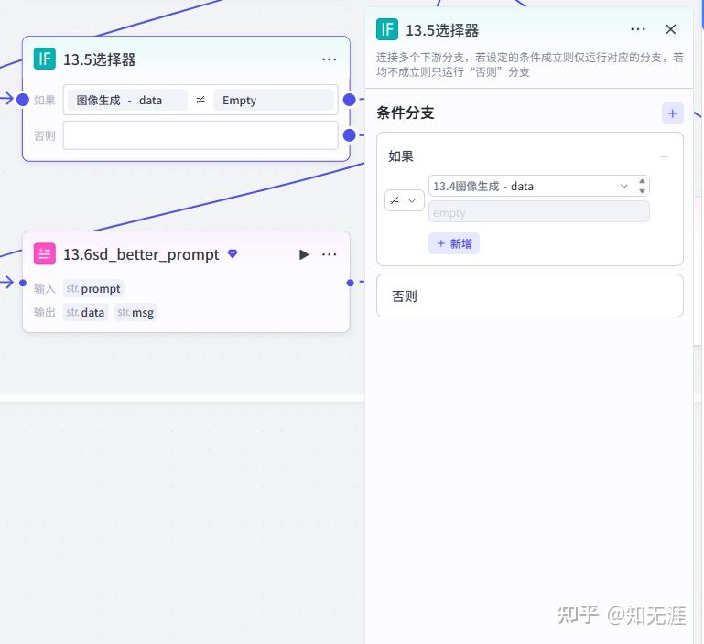Add a new condition branch with plus button
This screenshot has width=704, height=644.
pyautogui.click(x=672, y=113)
